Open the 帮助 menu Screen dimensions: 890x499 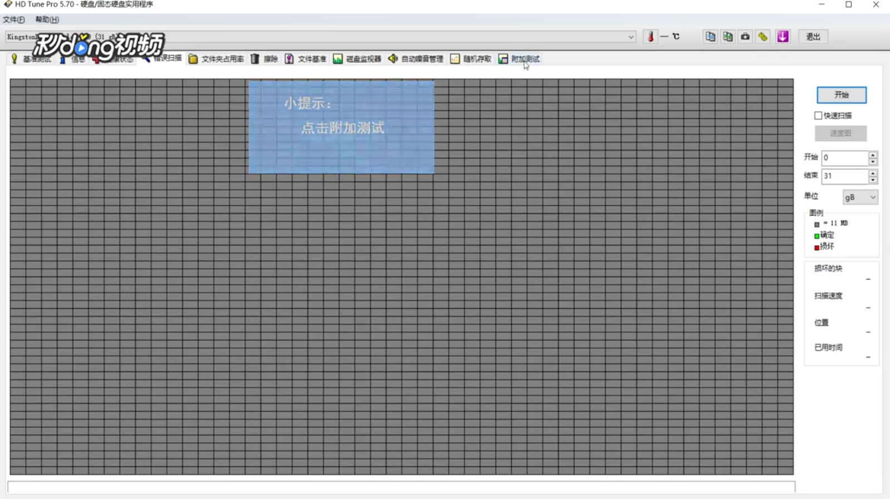[x=47, y=19]
